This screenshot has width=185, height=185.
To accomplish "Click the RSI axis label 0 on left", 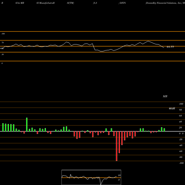I will 2,63.
